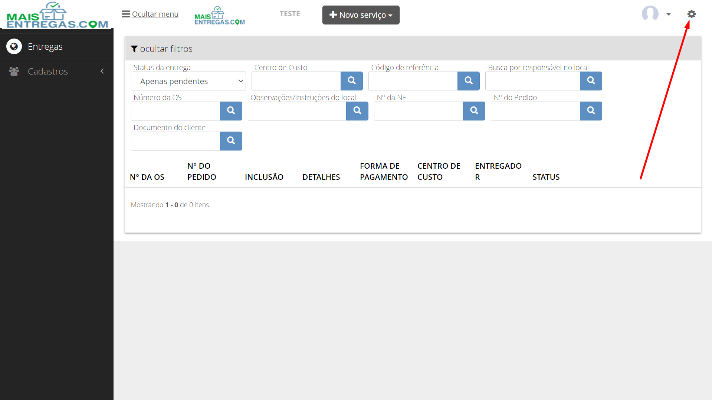Open the Status da entrega dropdown

click(x=188, y=81)
